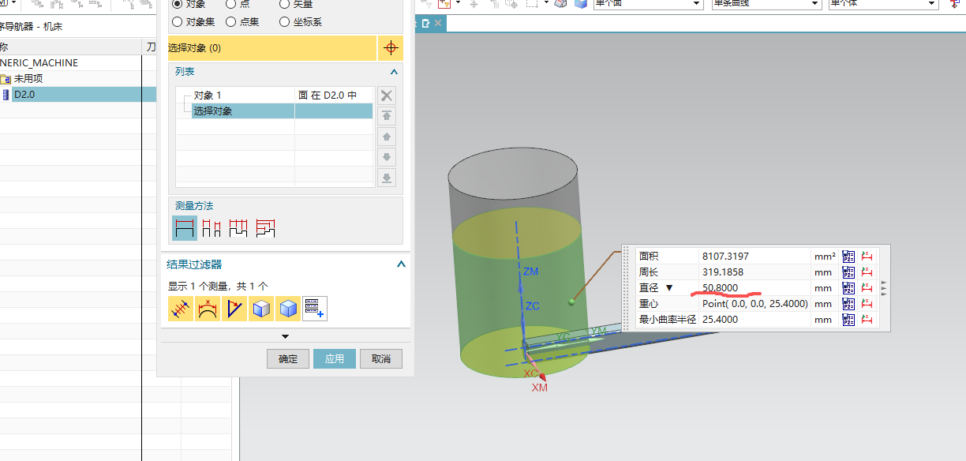Click the red measure-dimension icon in the 面积 row
This screenshot has width=966, height=461.
pos(867,256)
